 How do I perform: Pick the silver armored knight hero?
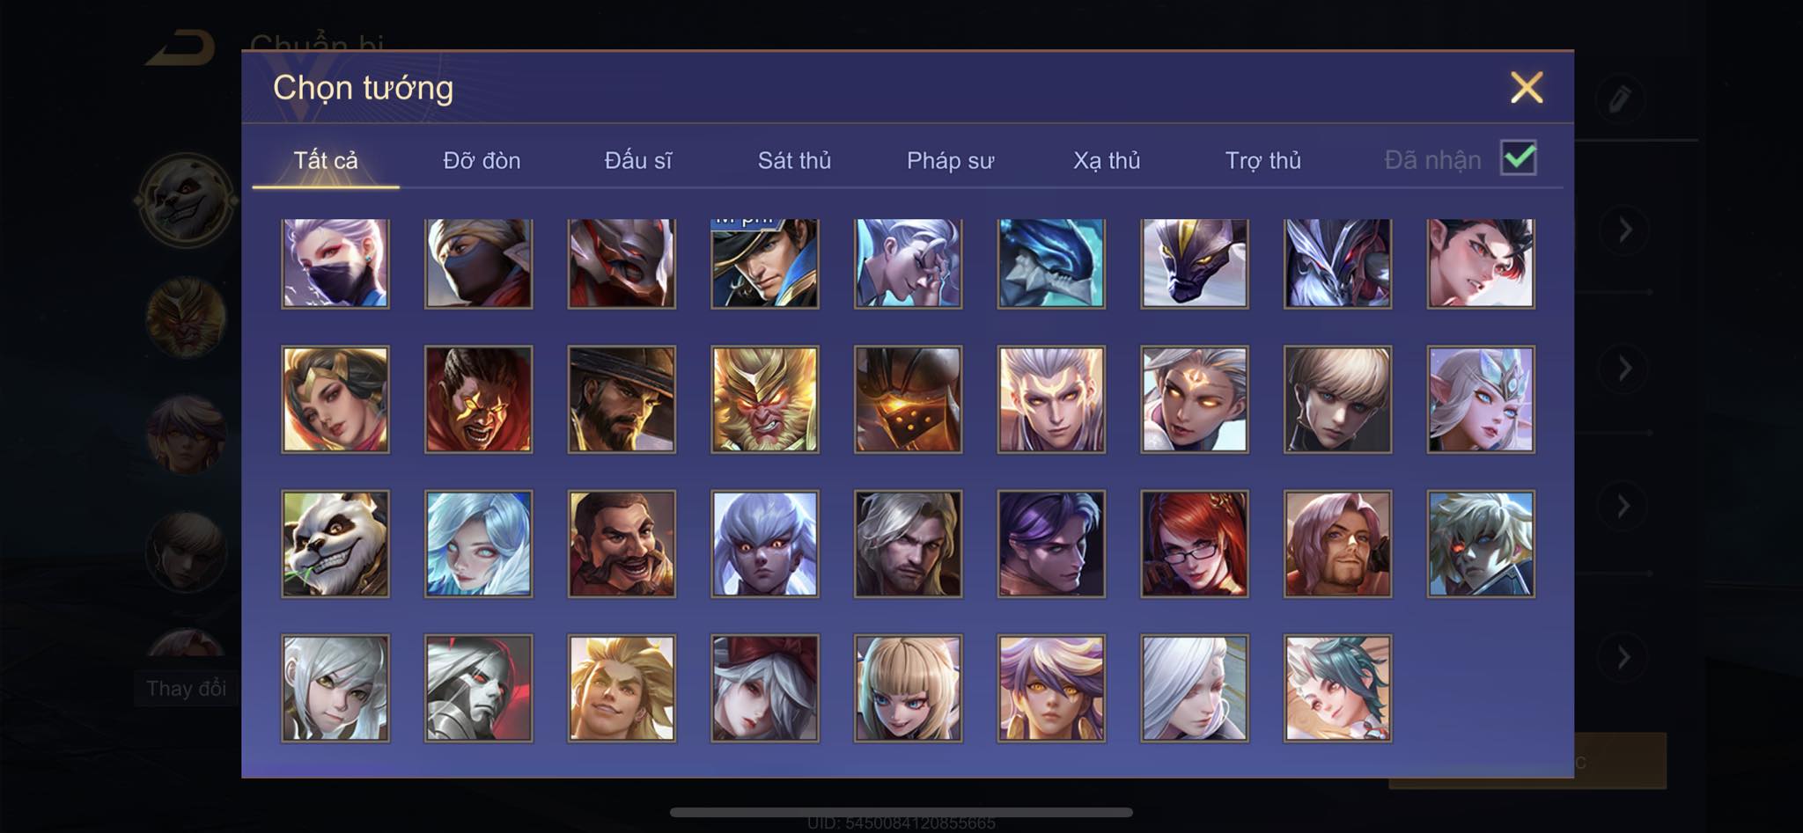479,688
